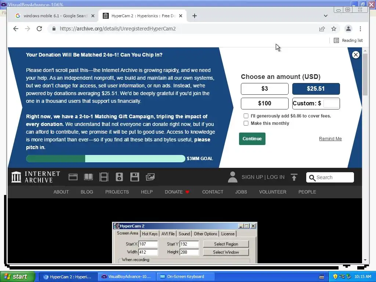Click the SIGN UP link
The width and height of the screenshot is (376, 282).
tap(252, 177)
